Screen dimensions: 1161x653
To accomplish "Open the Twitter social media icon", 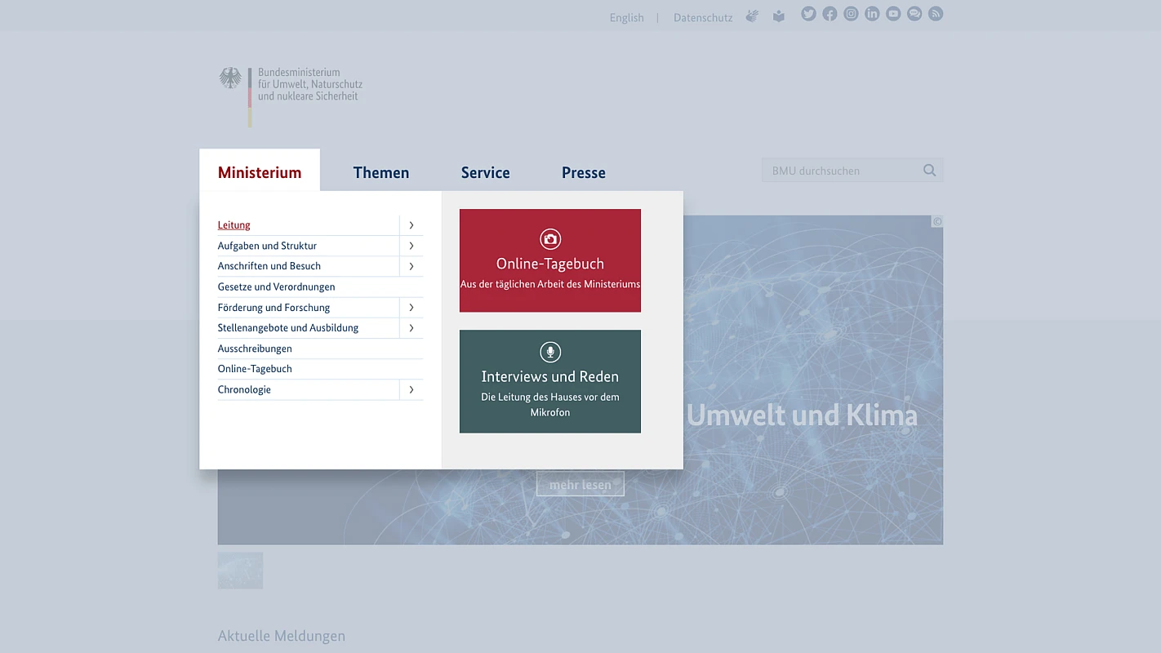I will coord(808,14).
